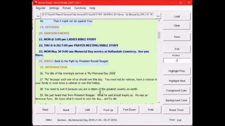The width and height of the screenshot is (225, 126).
Task: Click the scroll down arrow of sermon text
Action: tap(159, 103)
